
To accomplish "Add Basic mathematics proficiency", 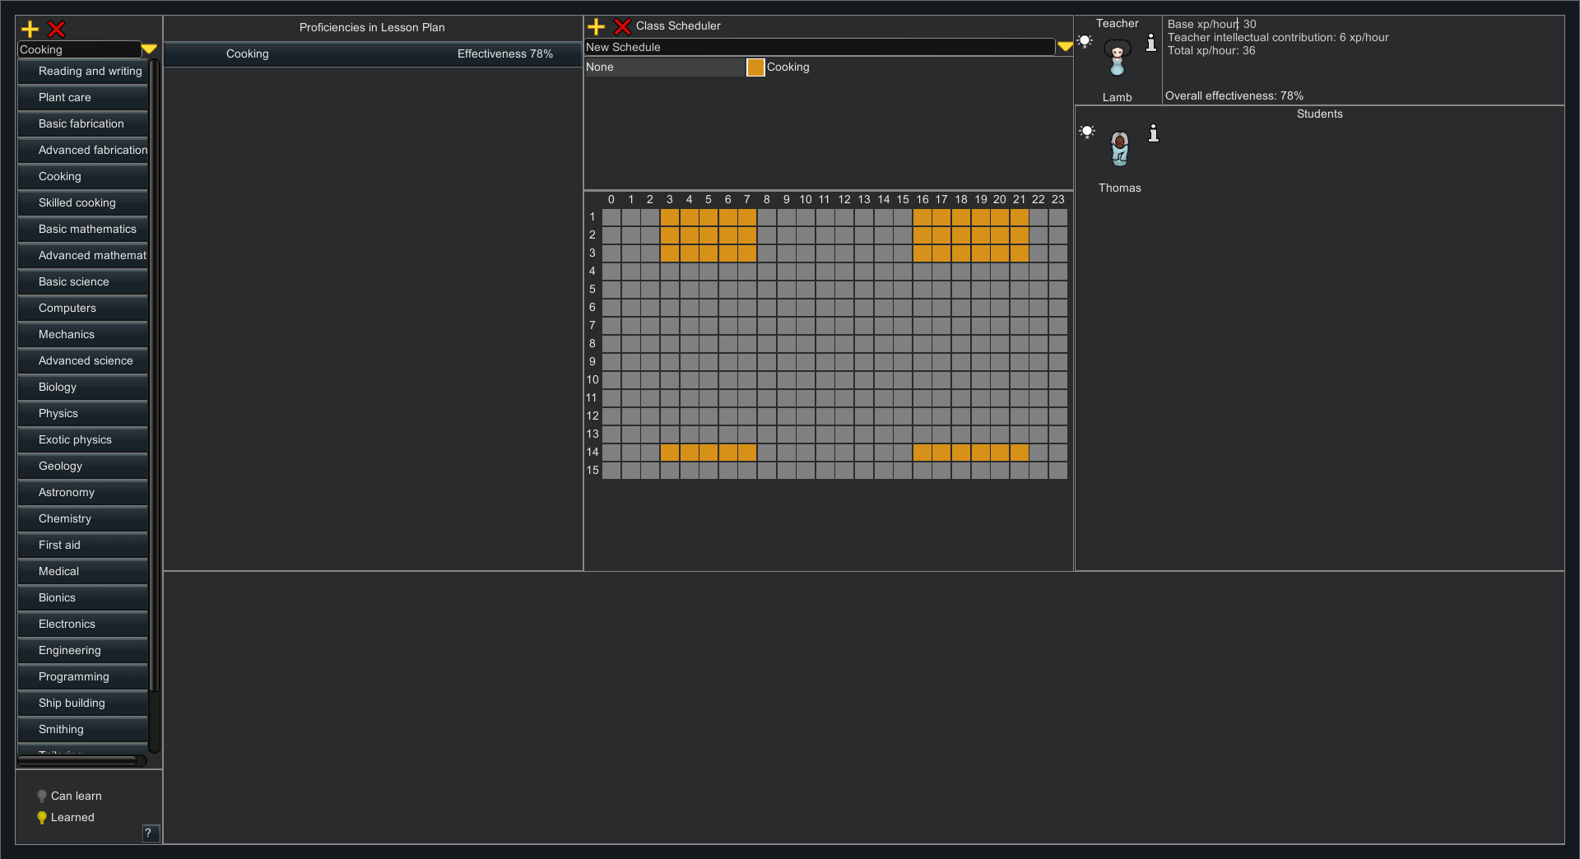I will click(83, 230).
